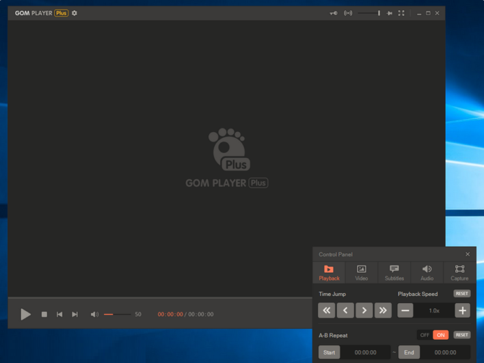Open the settings gear next to GOM Player Plus
The width and height of the screenshot is (484, 363).
(75, 13)
